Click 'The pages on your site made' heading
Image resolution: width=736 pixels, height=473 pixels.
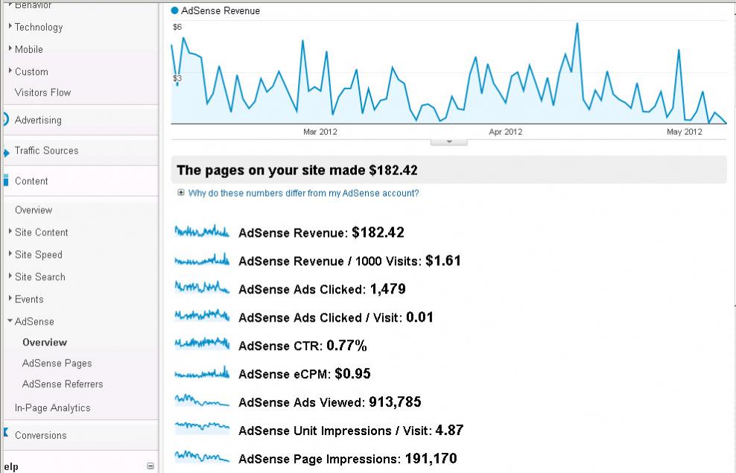tap(297, 171)
